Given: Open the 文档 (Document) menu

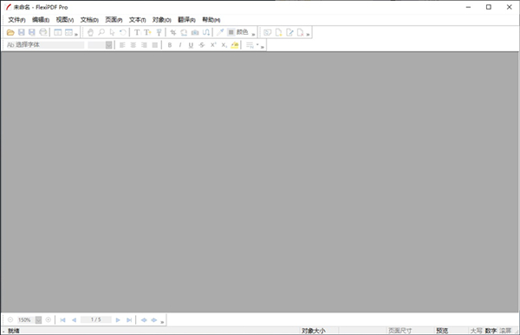Looking at the screenshot, I should (89, 20).
